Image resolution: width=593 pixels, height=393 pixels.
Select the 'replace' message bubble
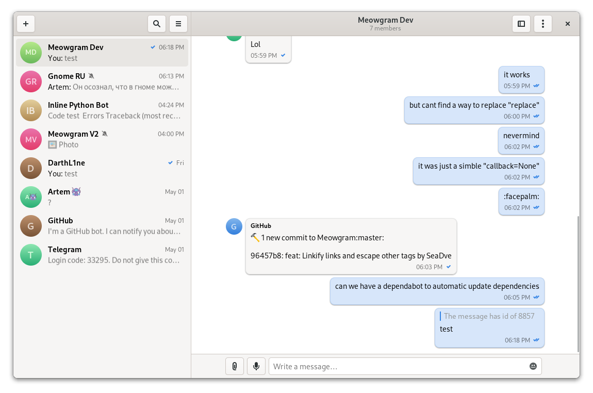(x=474, y=110)
